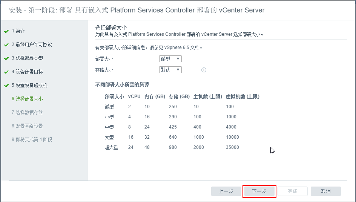Click VM limit 10000 in 大型 row
Viewport: 356px width, 202px height.
(x=232, y=137)
